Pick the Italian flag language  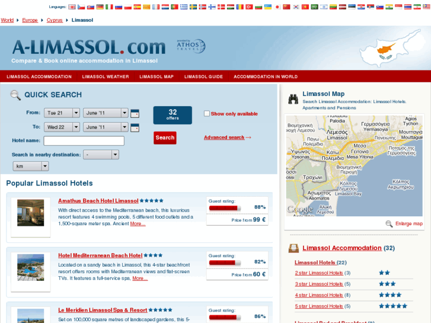pyautogui.click(x=109, y=7)
